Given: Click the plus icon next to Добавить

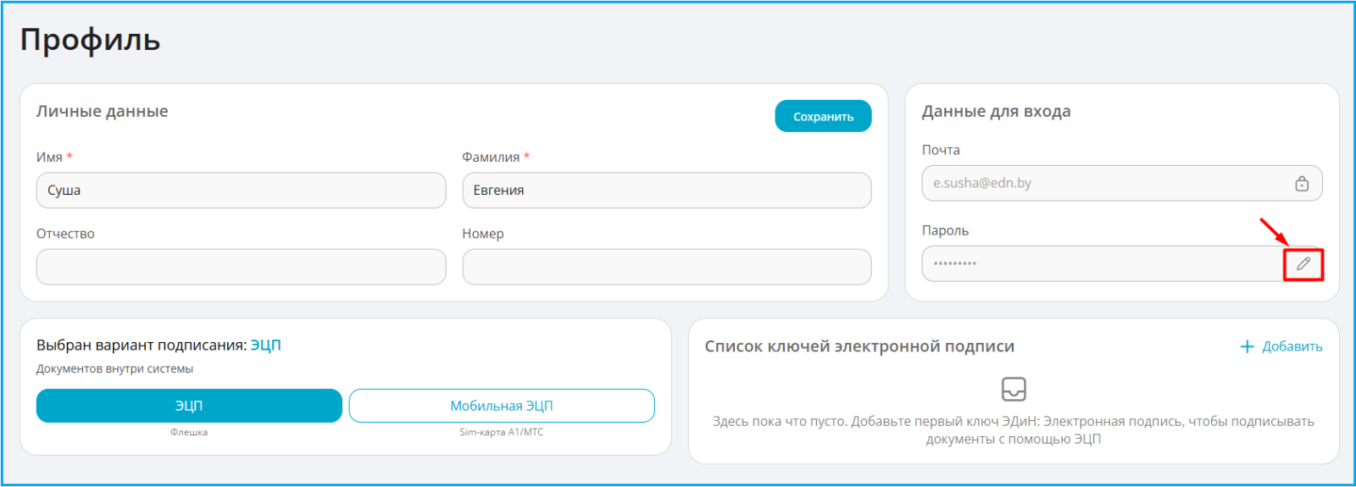Looking at the screenshot, I should 1247,346.
